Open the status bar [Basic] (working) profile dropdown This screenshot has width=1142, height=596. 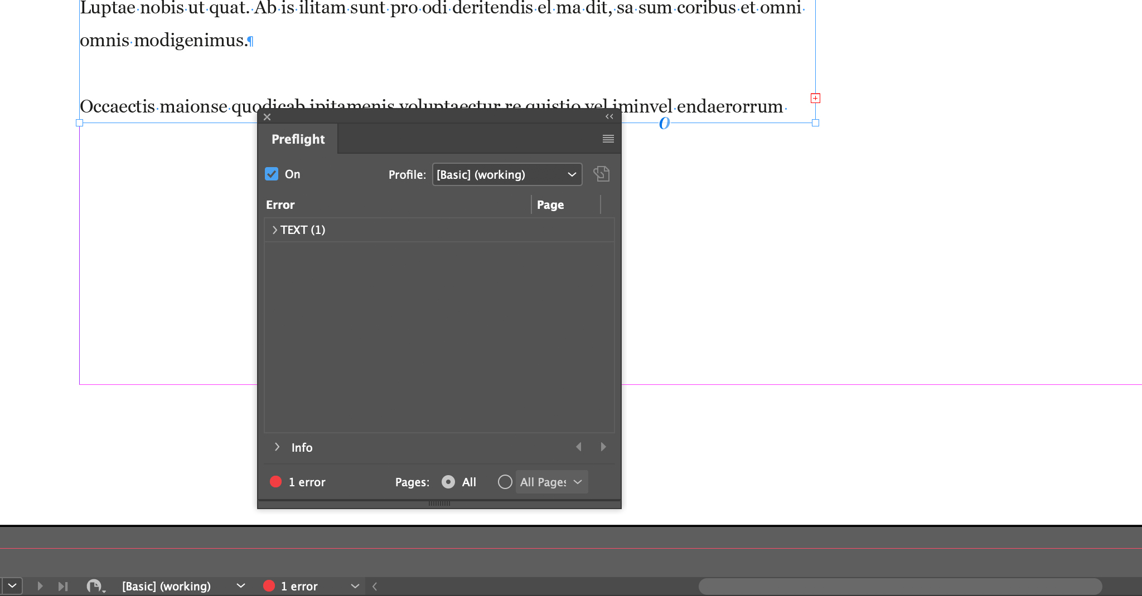pyautogui.click(x=240, y=586)
